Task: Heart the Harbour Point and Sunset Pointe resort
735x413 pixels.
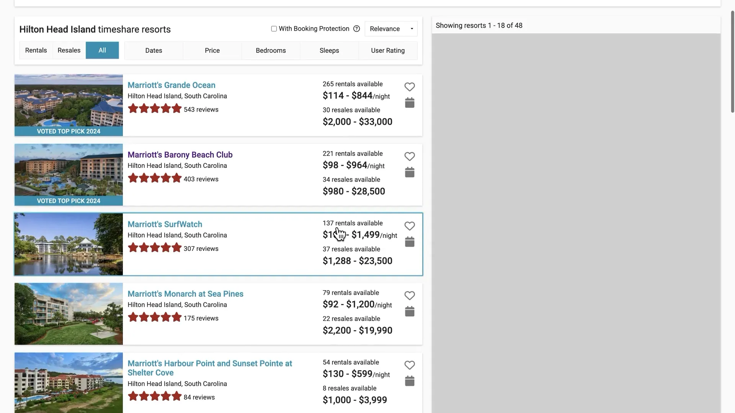Action: pos(410,365)
